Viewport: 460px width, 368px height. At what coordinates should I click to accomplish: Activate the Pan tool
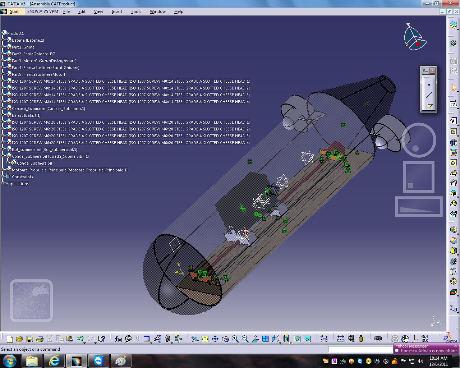click(x=215, y=338)
